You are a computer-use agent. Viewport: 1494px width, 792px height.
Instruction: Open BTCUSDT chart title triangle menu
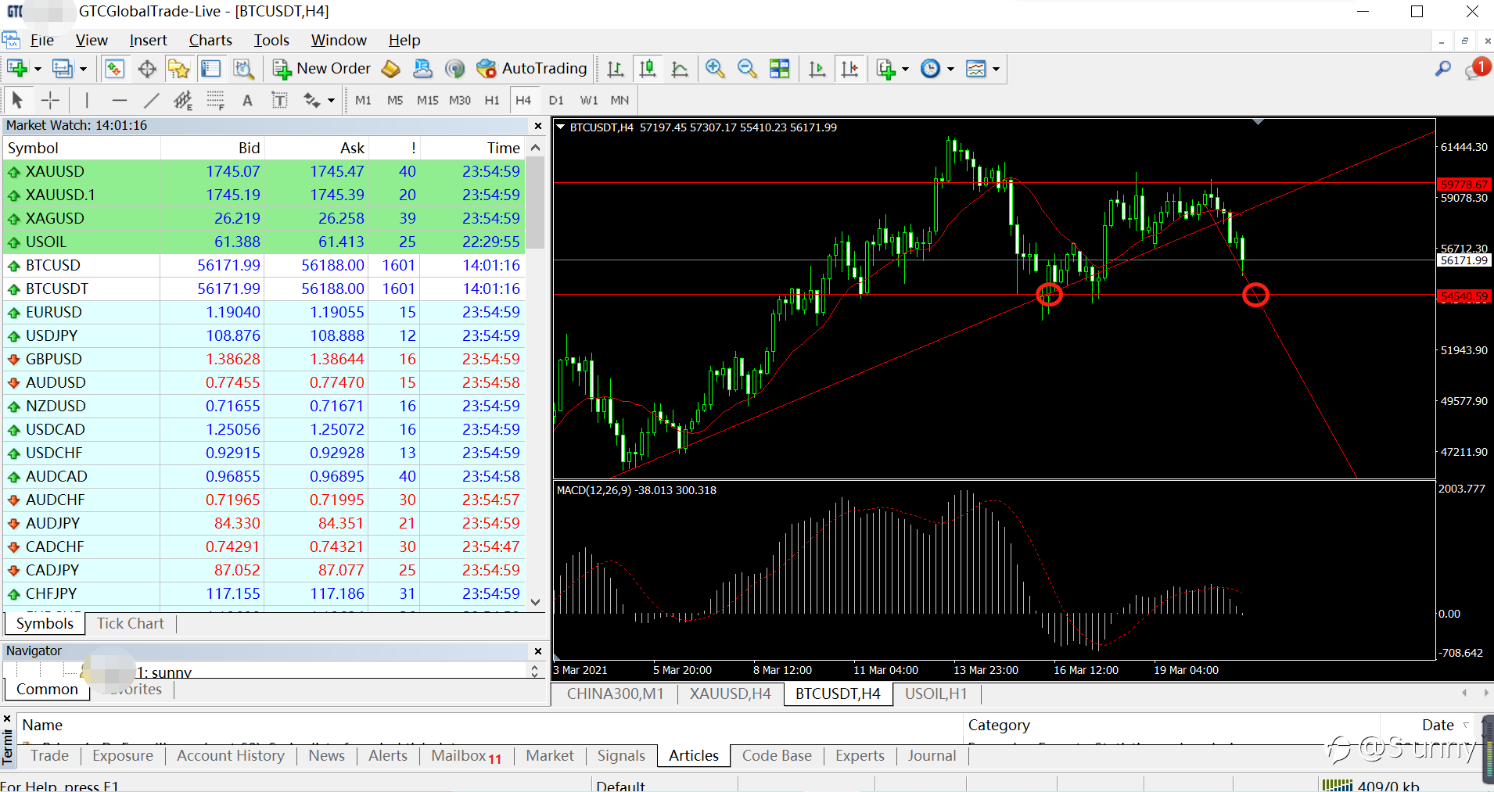click(x=561, y=127)
